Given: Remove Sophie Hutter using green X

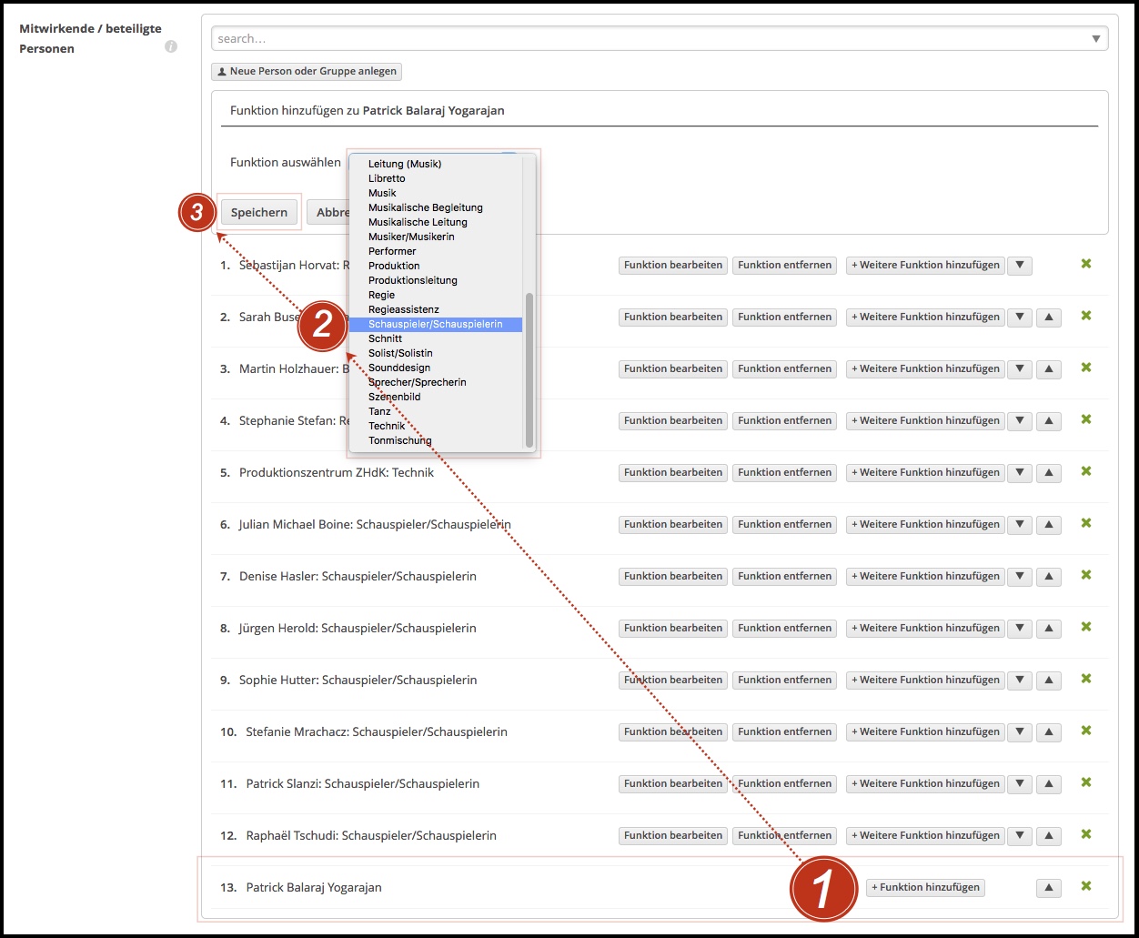Looking at the screenshot, I should coord(1085,679).
